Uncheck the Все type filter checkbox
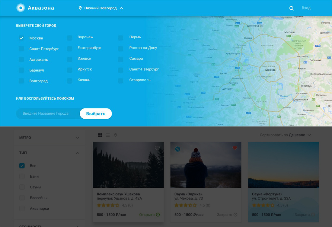 22,166
